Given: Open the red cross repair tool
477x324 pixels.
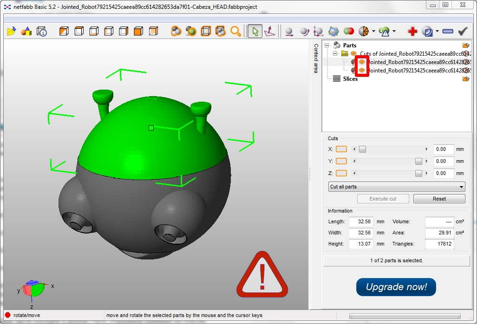Looking at the screenshot, I should pyautogui.click(x=412, y=31).
